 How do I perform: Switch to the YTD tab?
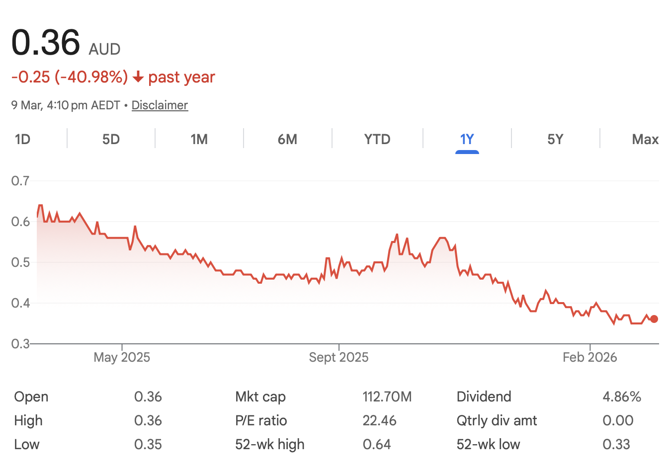377,139
